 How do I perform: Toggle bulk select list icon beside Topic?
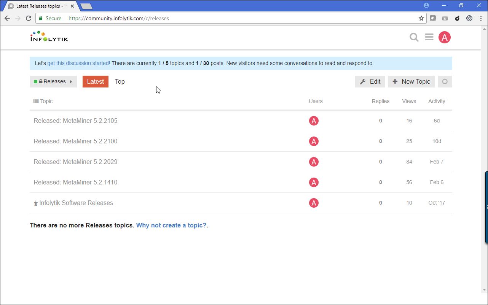36,101
